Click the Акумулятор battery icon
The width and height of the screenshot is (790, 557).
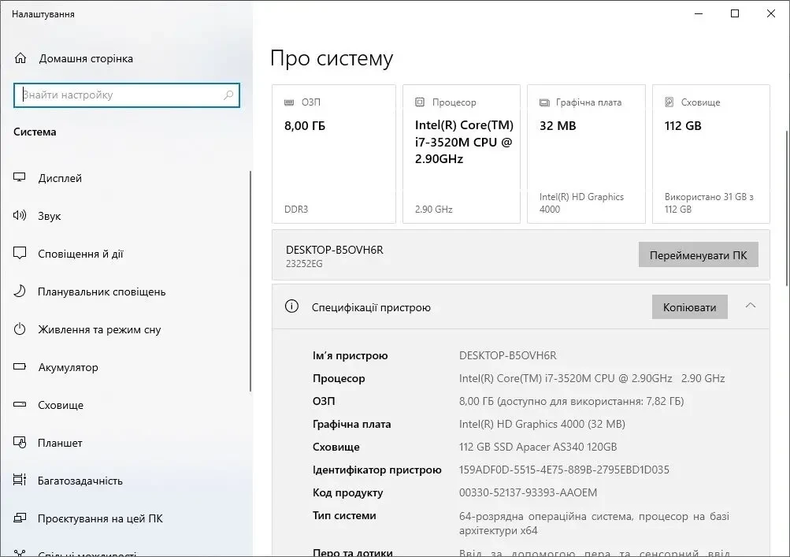click(x=20, y=366)
